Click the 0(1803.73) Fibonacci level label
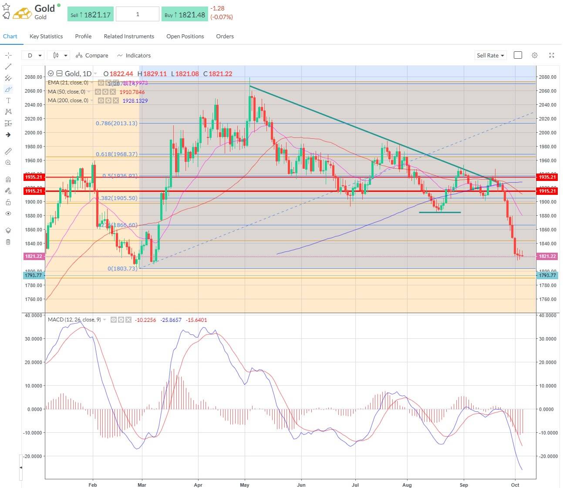563x488 pixels. pyautogui.click(x=122, y=269)
